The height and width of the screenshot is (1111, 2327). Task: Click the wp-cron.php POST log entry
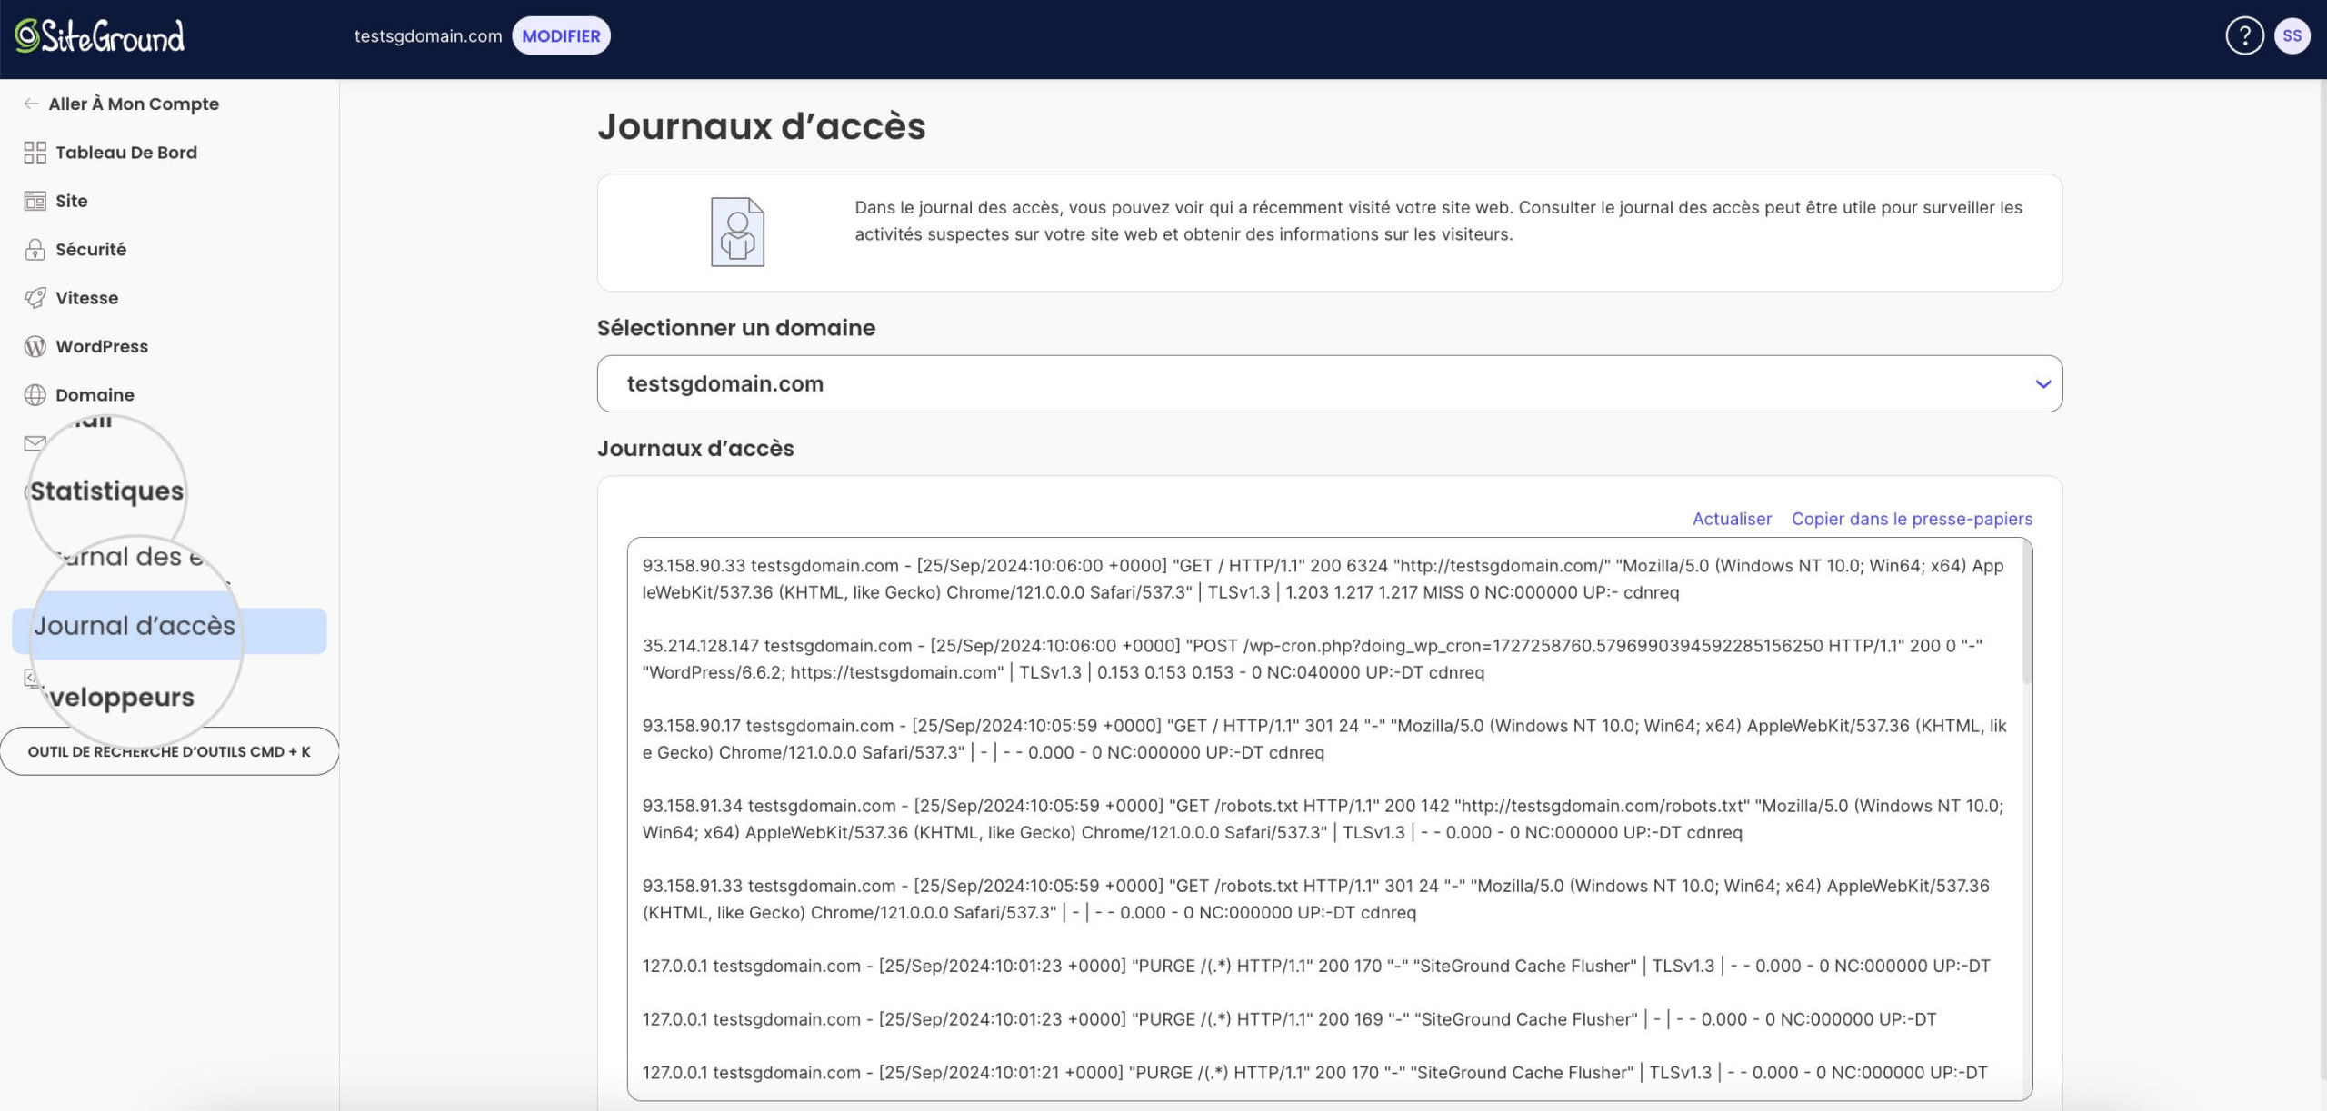1312,659
